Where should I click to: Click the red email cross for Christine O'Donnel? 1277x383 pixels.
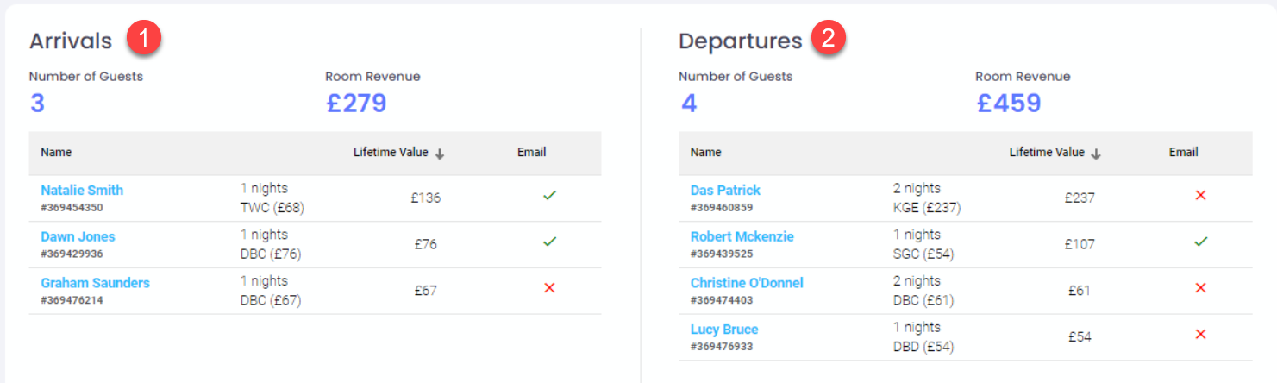coord(1200,288)
